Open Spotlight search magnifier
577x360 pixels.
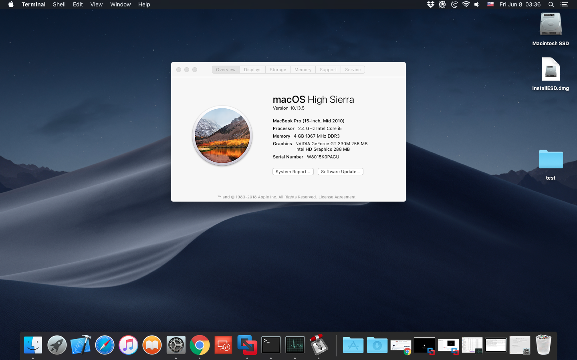[551, 4]
